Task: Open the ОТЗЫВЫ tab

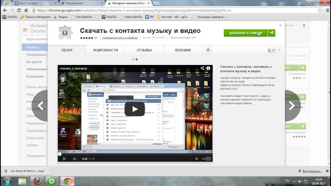Action: click(144, 50)
